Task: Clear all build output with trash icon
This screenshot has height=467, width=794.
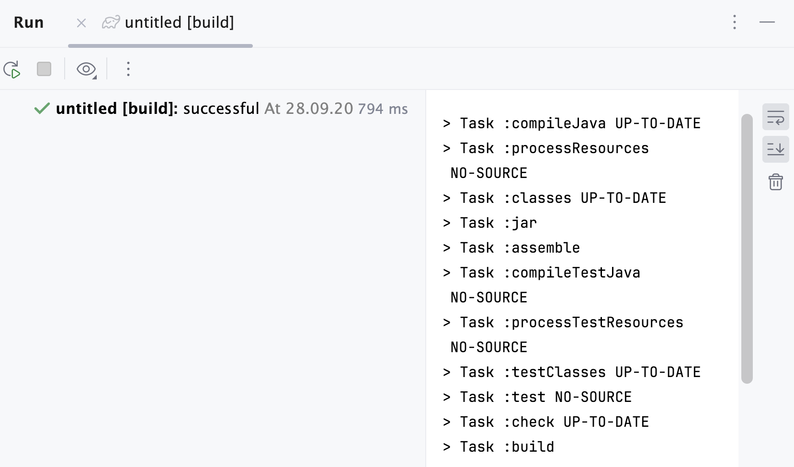Action: pyautogui.click(x=776, y=182)
